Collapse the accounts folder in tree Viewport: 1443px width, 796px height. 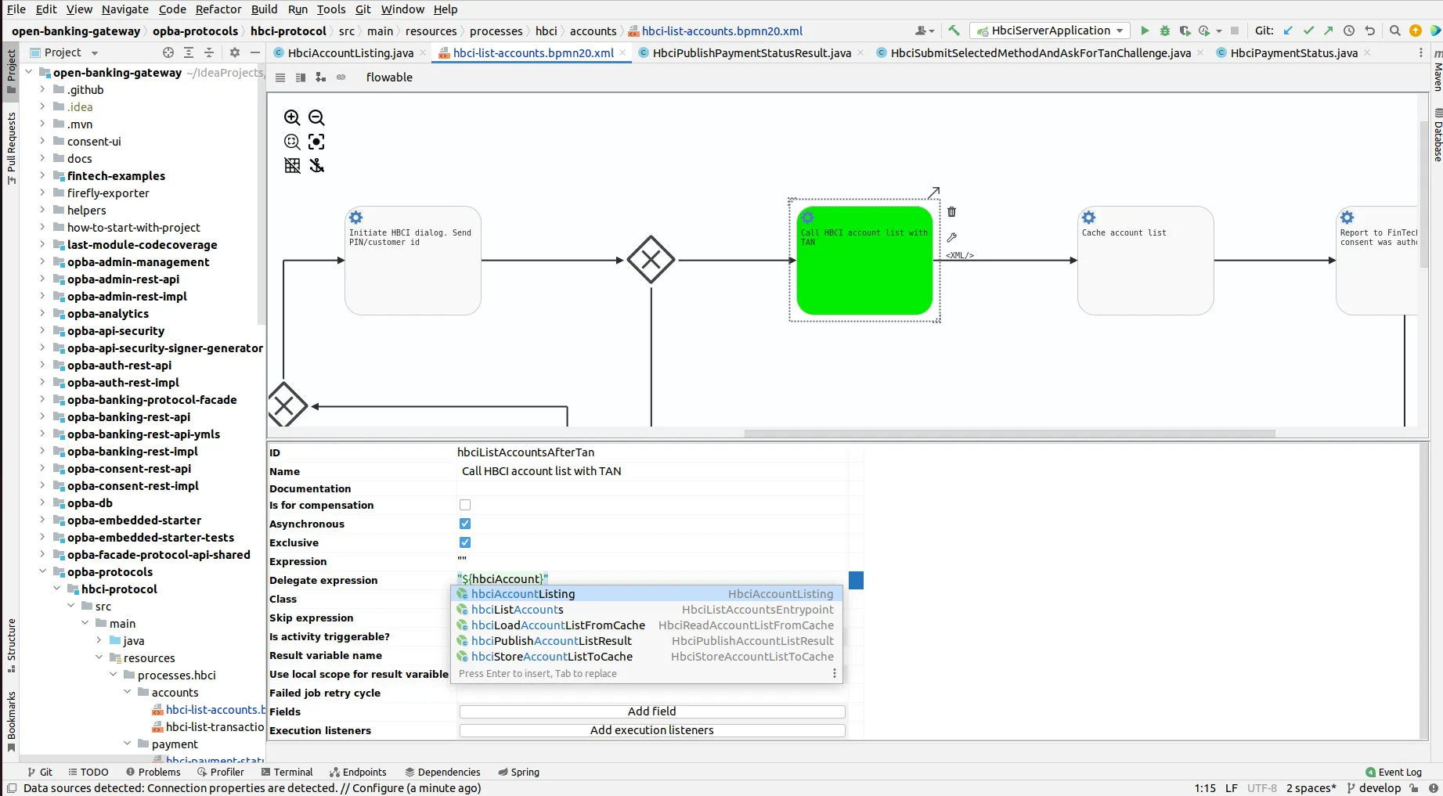[127, 692]
